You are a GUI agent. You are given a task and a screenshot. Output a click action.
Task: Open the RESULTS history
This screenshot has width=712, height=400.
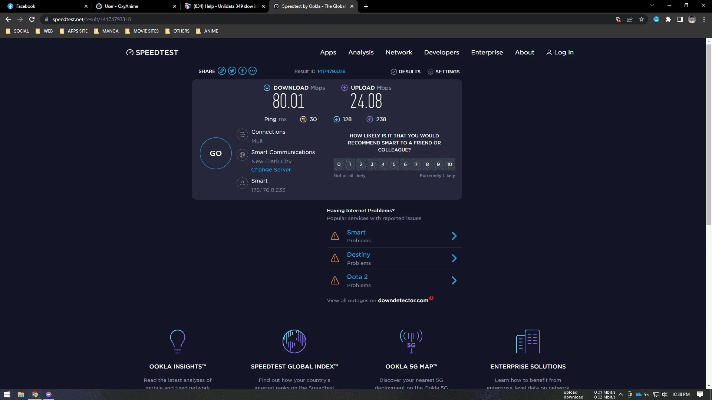click(406, 72)
